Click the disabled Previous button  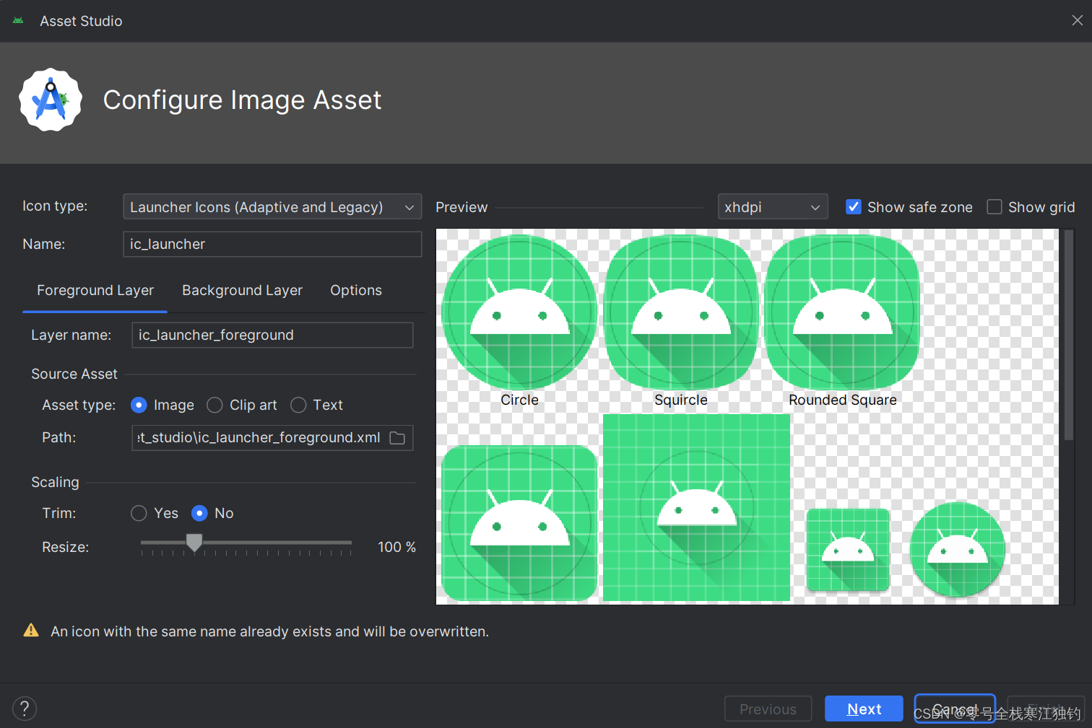[x=768, y=709]
